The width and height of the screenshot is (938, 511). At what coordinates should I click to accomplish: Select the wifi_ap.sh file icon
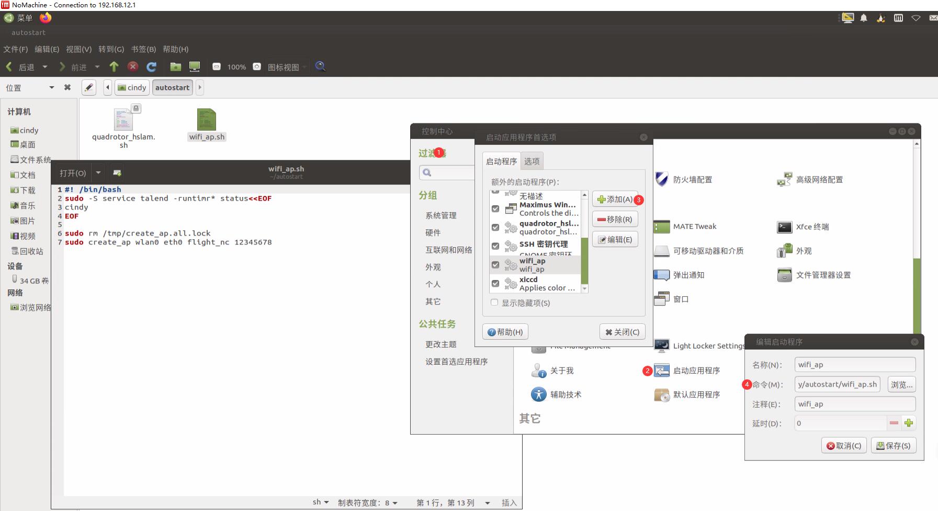click(207, 119)
